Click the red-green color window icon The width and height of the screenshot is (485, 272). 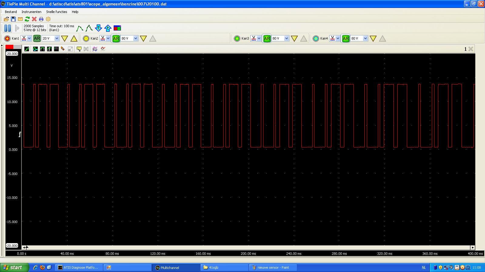pyautogui.click(x=117, y=28)
